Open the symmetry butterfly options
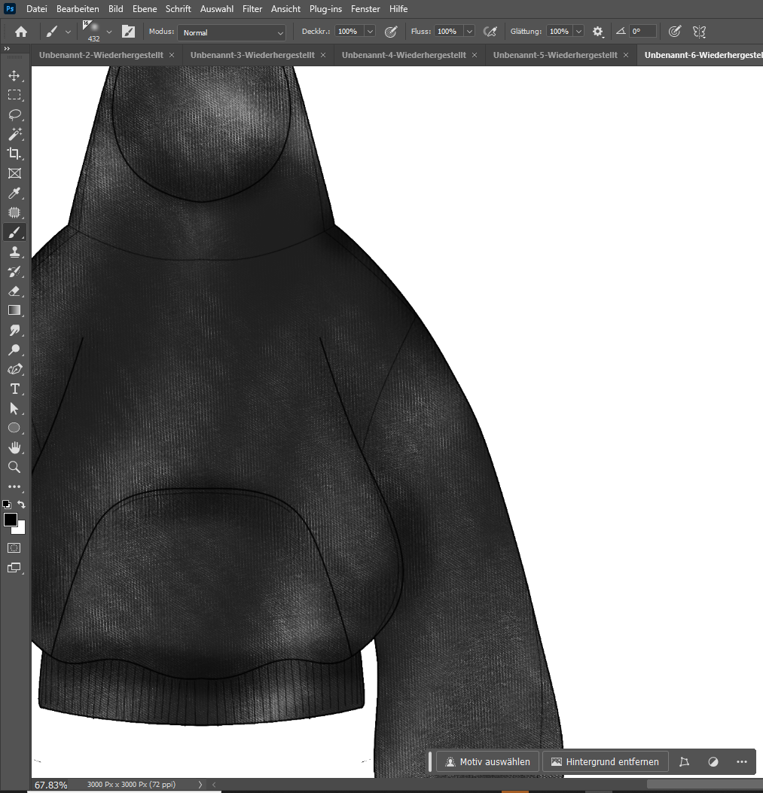This screenshot has height=793, width=763. (x=699, y=32)
